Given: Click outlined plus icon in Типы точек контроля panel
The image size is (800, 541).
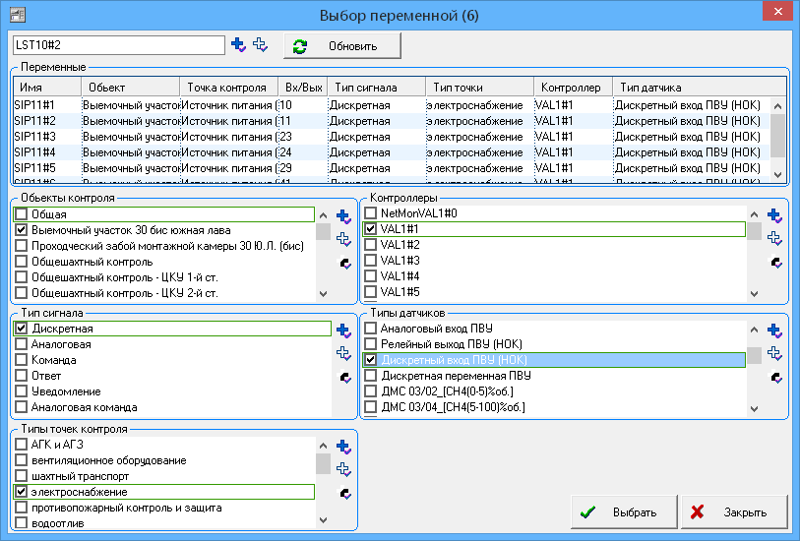Looking at the screenshot, I should coord(343,469).
